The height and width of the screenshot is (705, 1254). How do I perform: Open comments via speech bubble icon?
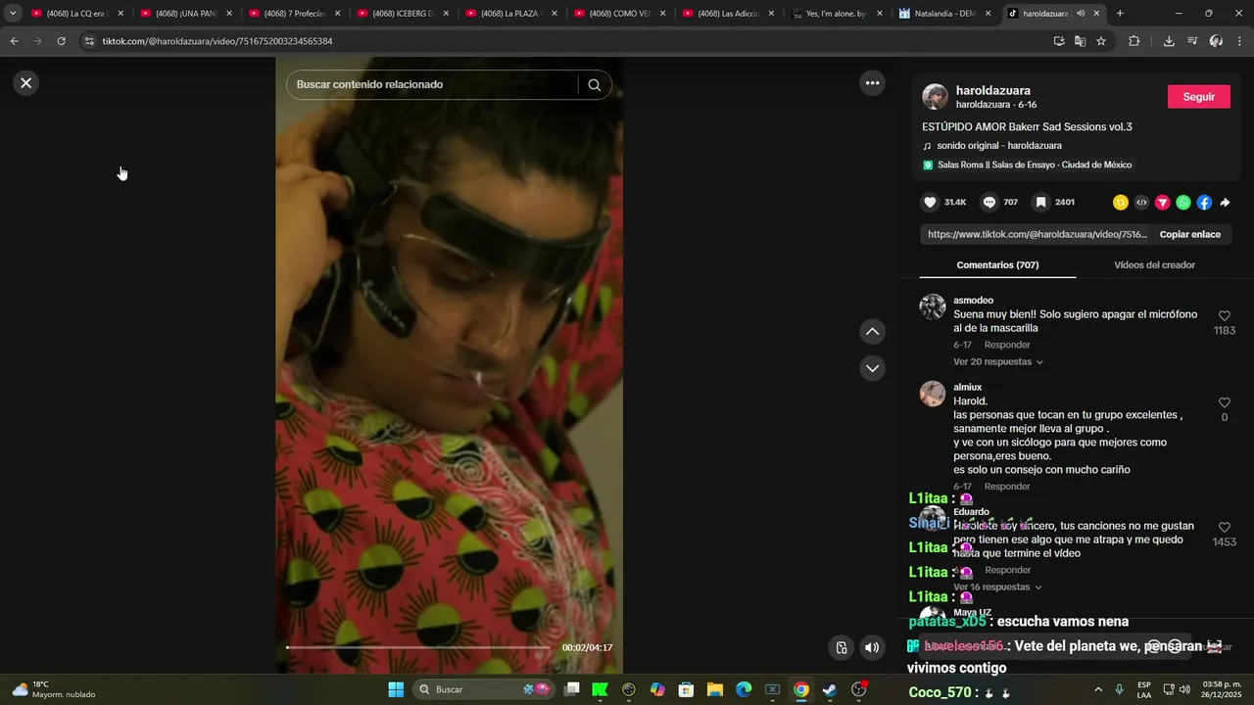pyautogui.click(x=989, y=203)
